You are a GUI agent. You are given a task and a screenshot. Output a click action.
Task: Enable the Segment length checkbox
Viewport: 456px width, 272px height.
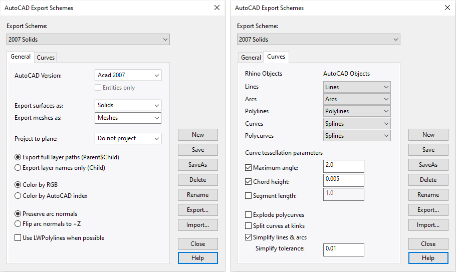(248, 195)
